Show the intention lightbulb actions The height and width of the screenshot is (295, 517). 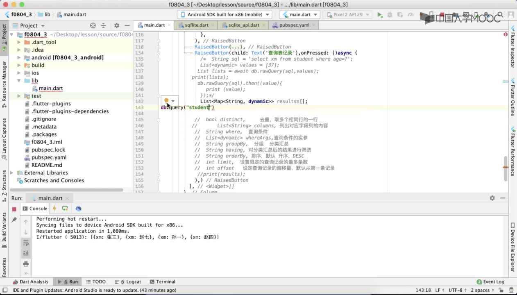(166, 100)
